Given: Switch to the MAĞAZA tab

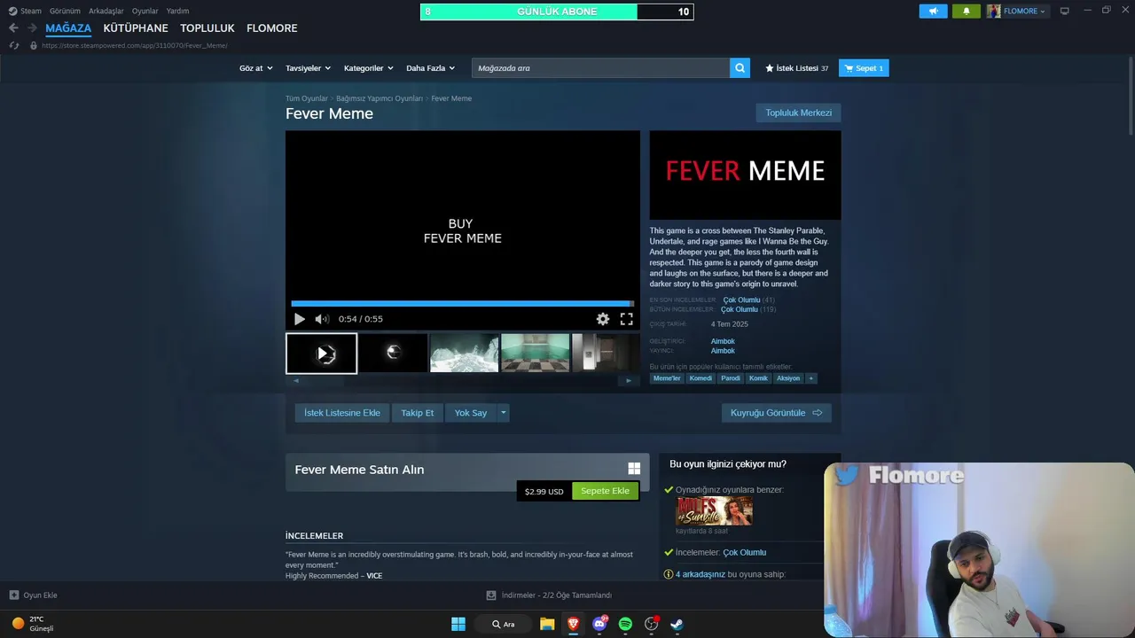Looking at the screenshot, I should tap(68, 28).
